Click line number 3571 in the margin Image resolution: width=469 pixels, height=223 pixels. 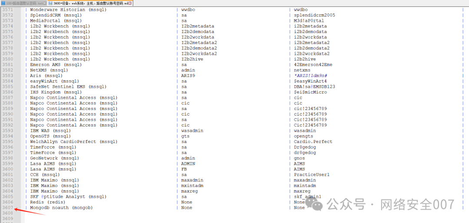pos(7,10)
